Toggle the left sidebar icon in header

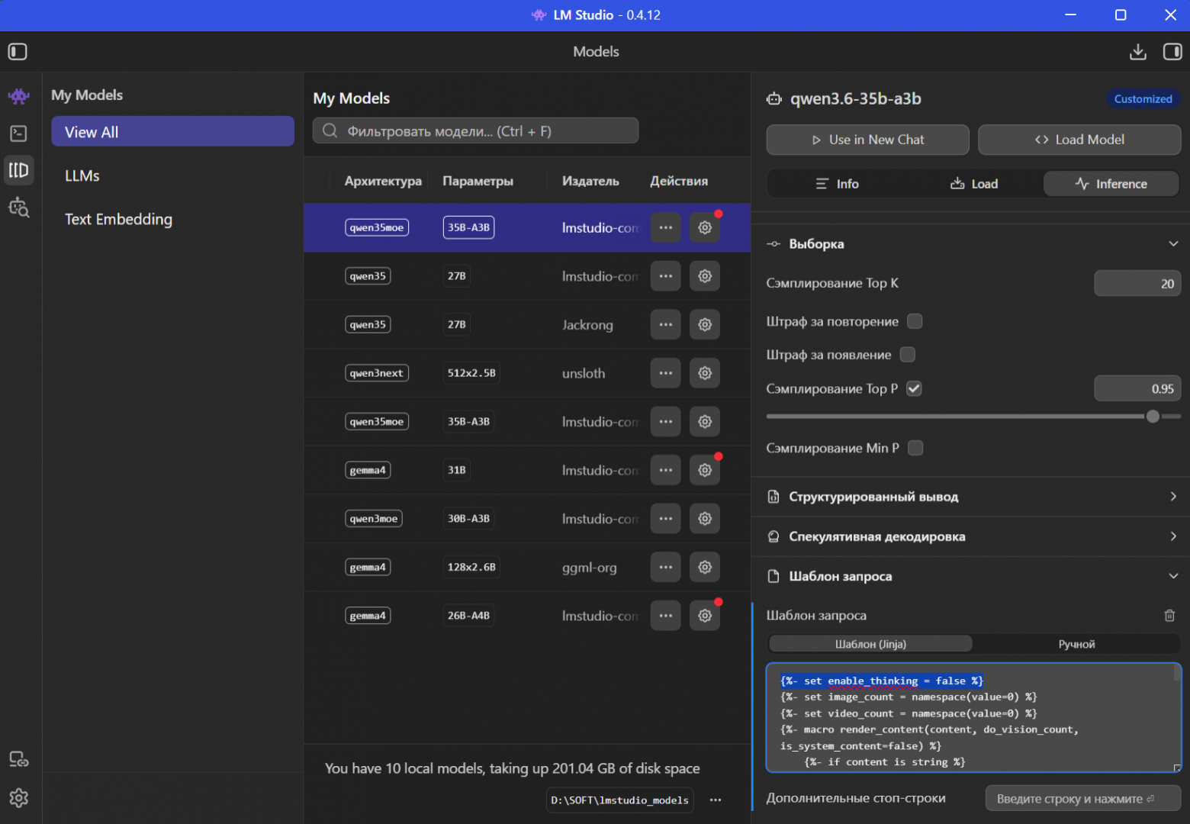[18, 52]
